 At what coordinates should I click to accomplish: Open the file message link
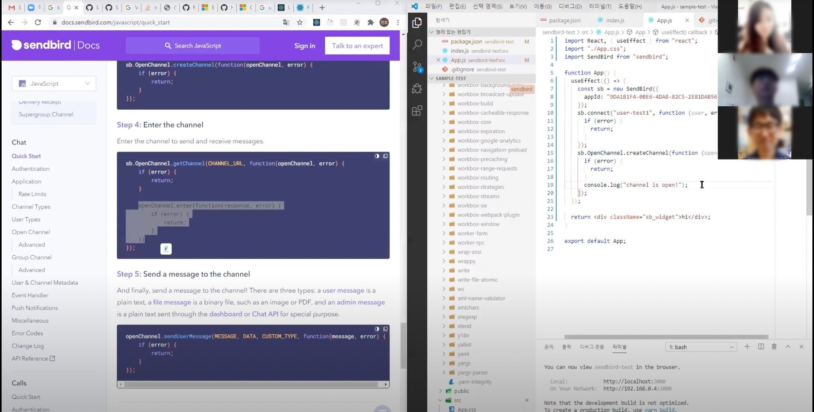172,302
